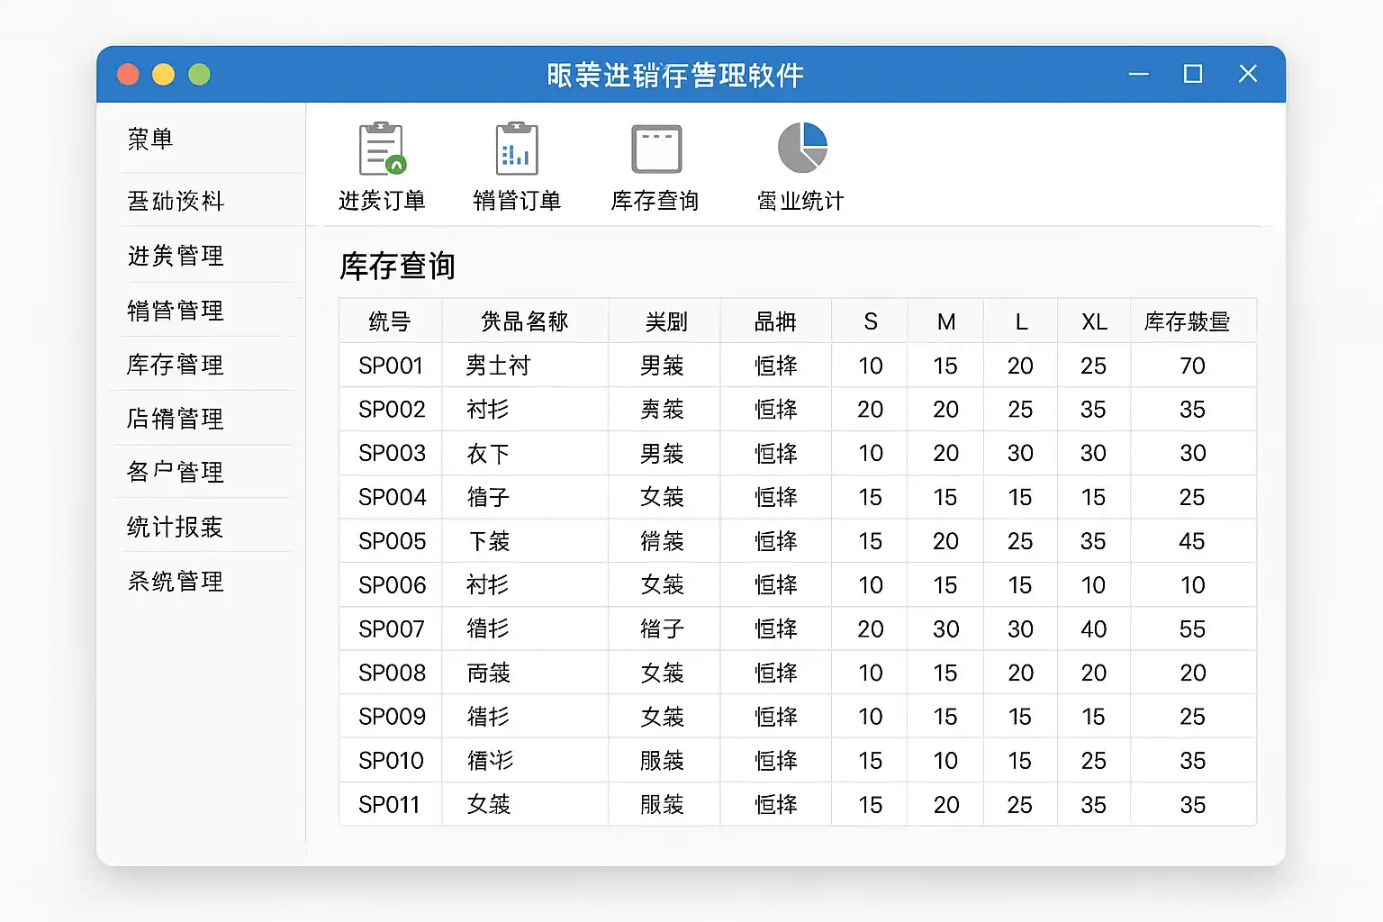Click the 库存查询 toolbar label
The height and width of the screenshot is (922, 1383).
pos(655,201)
